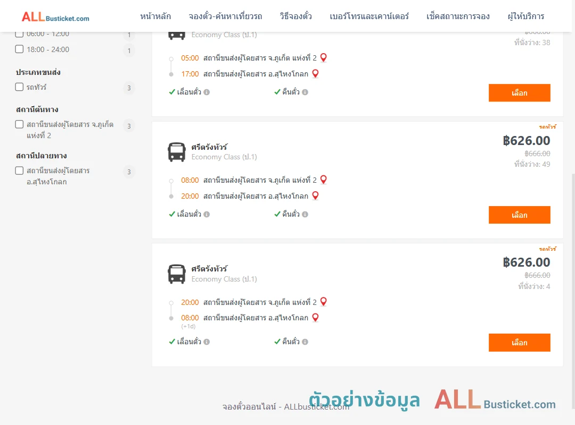575x425 pixels.
Task: Click the สถานีปลายทาง filter heading
Action: coord(42,156)
